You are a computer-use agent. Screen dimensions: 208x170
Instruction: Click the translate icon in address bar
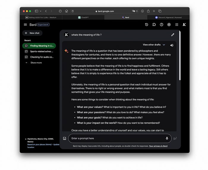[x=133, y=11]
